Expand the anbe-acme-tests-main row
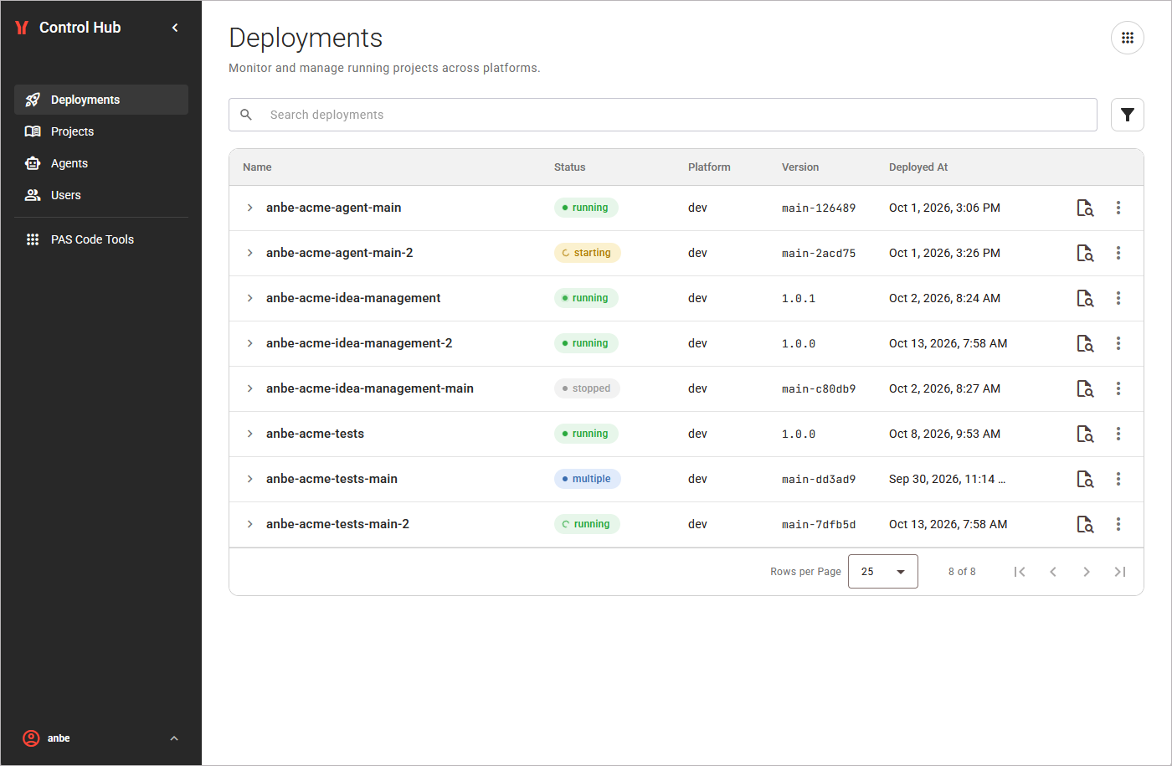The height and width of the screenshot is (766, 1172). (x=249, y=479)
